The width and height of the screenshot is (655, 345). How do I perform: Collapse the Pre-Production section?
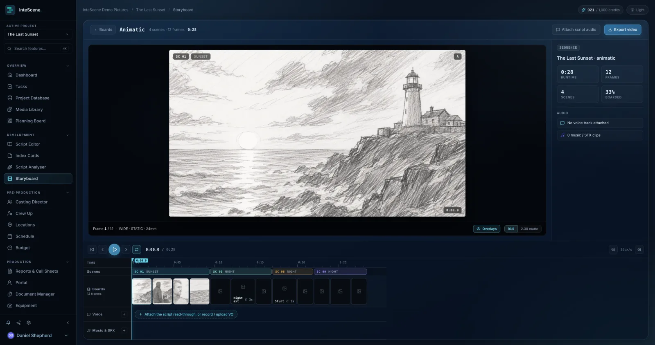(x=68, y=193)
